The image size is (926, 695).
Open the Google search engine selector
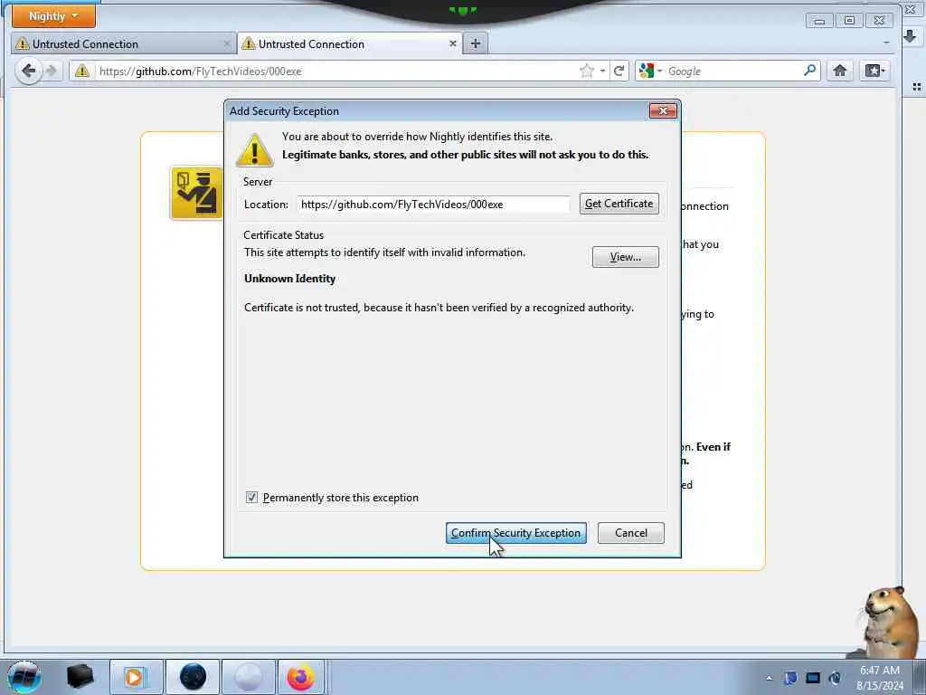650,71
